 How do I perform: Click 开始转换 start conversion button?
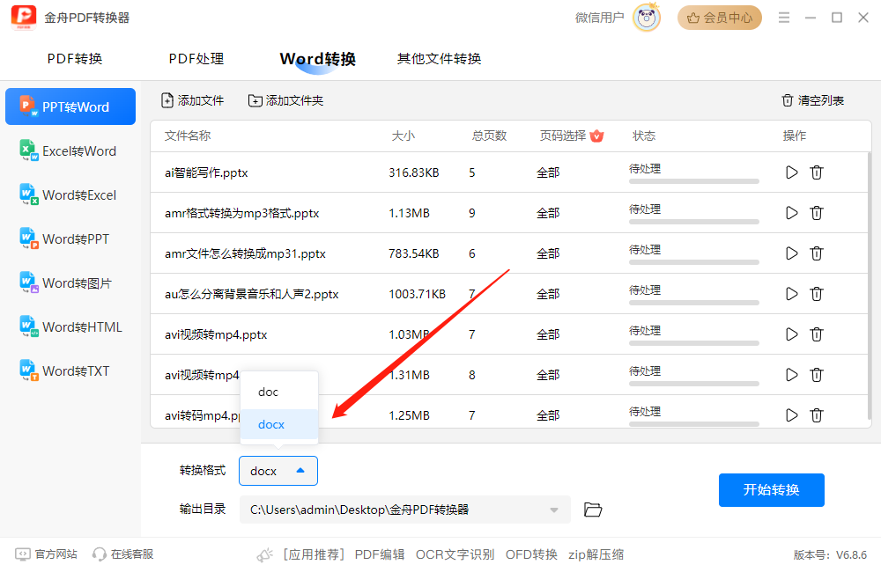click(772, 489)
